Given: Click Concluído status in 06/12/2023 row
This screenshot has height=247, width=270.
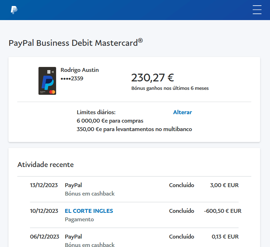Looking at the screenshot, I should [x=181, y=237].
